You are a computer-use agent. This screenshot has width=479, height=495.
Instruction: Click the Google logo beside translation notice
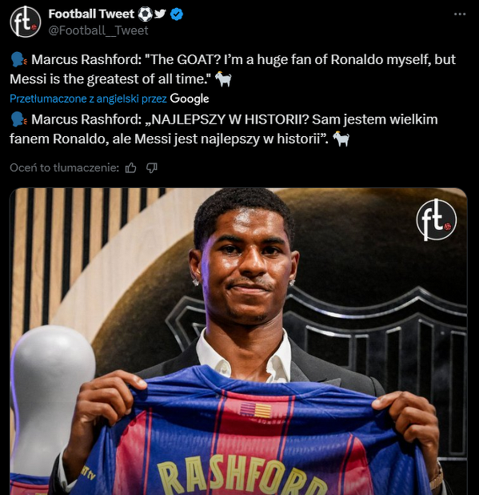point(190,99)
